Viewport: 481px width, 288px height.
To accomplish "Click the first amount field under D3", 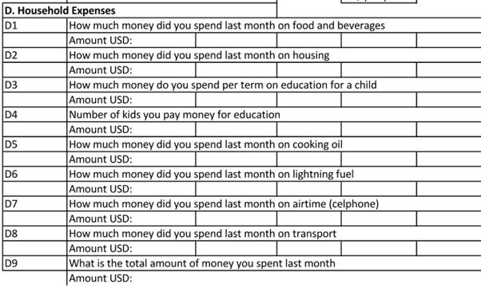I will (x=236, y=100).
